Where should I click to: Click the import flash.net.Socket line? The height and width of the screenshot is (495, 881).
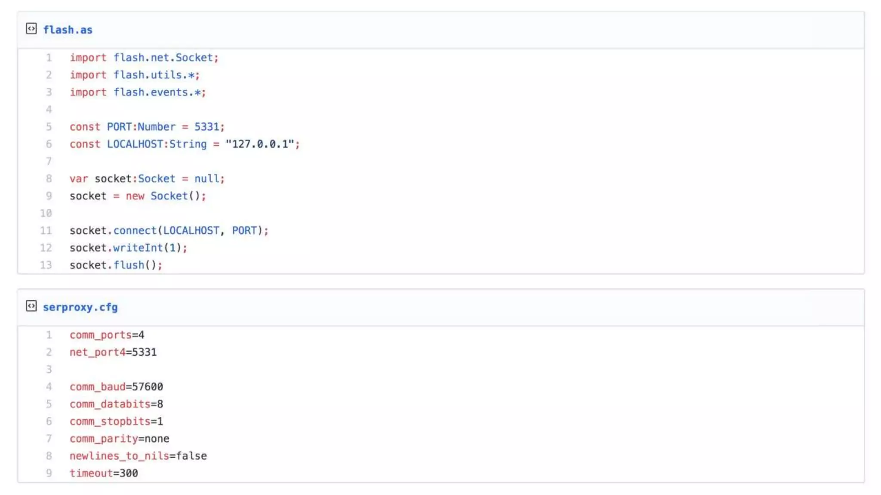(x=144, y=58)
